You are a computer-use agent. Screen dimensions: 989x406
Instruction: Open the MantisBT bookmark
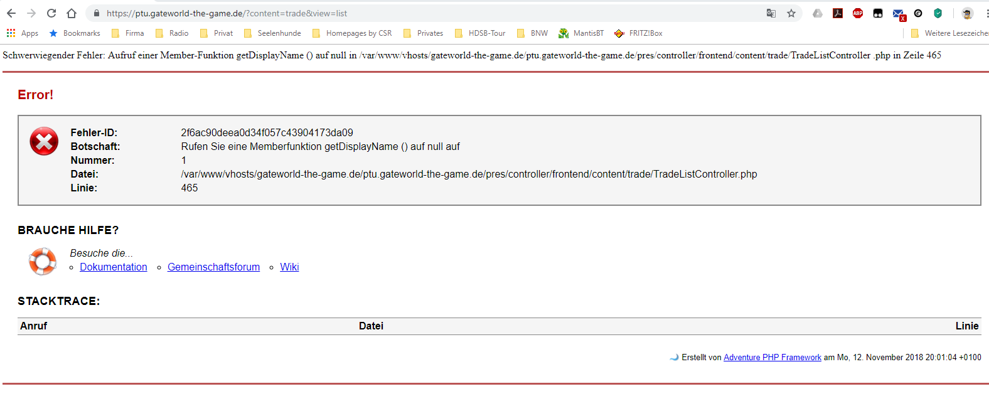click(x=581, y=33)
